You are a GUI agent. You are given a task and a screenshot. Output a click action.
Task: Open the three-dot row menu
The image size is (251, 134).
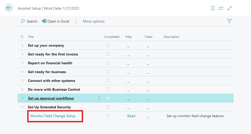point(99,98)
